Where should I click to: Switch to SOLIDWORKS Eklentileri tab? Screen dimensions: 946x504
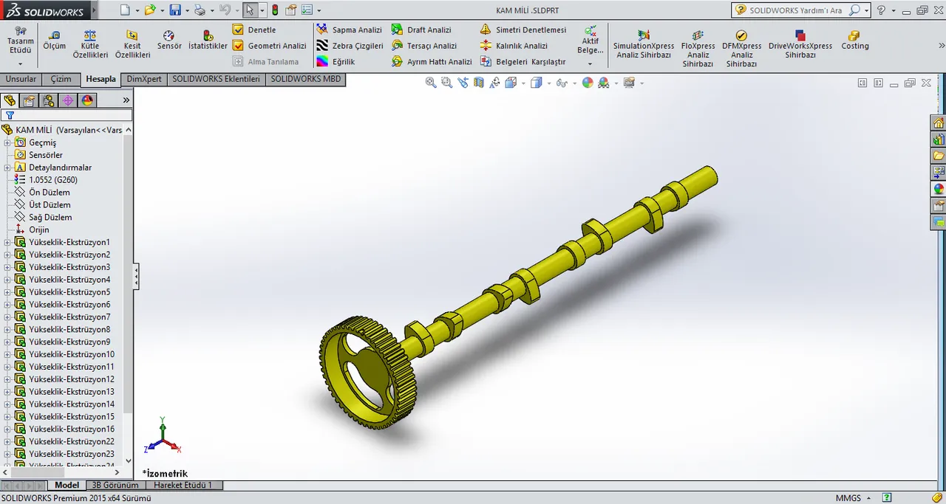(x=217, y=79)
